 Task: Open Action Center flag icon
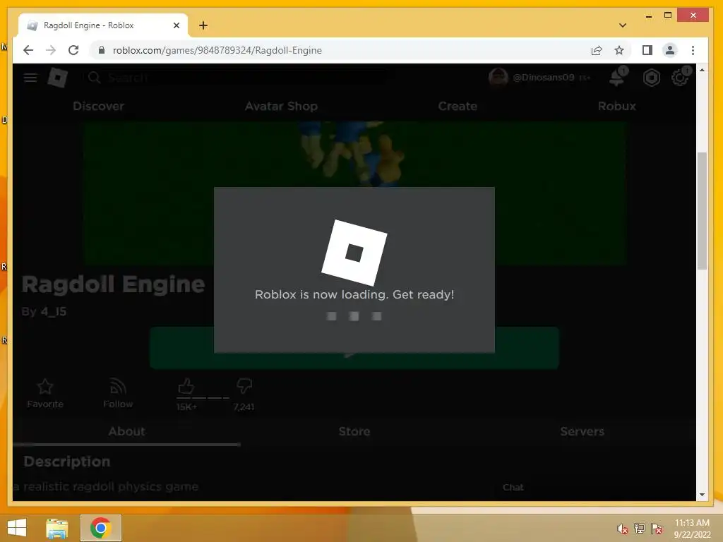click(657, 528)
